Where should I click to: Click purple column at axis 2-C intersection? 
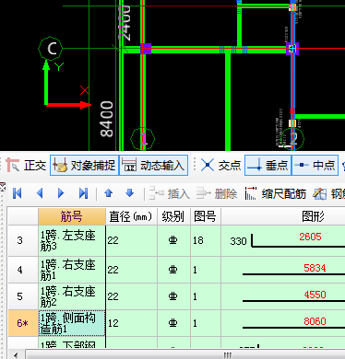(292, 49)
